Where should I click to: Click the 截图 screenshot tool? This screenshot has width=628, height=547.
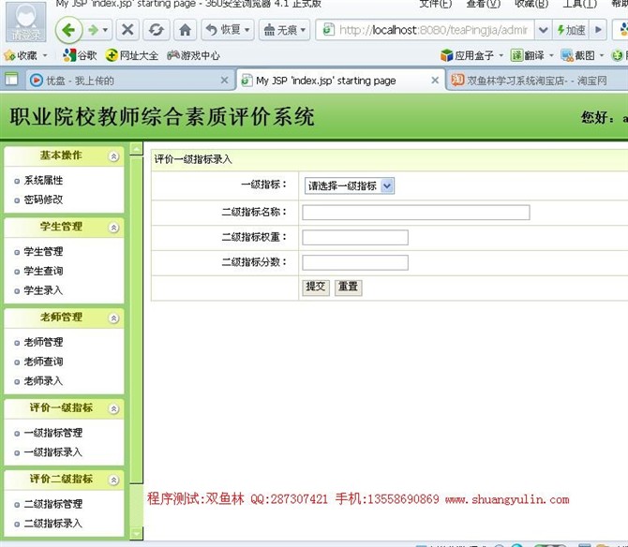581,55
